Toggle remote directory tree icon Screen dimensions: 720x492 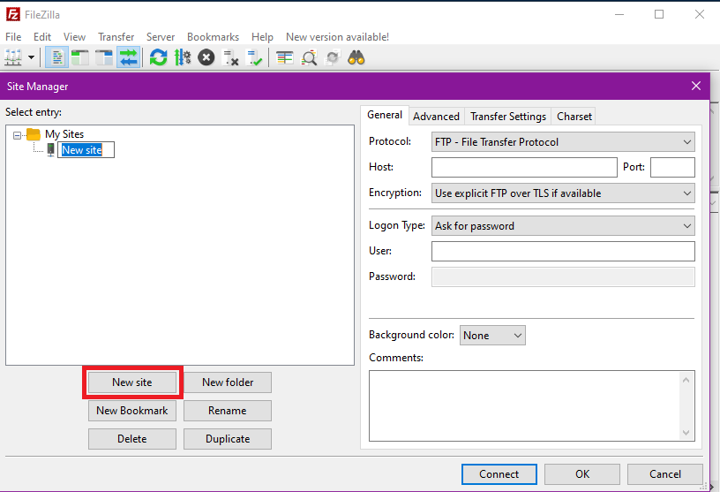[x=104, y=58]
